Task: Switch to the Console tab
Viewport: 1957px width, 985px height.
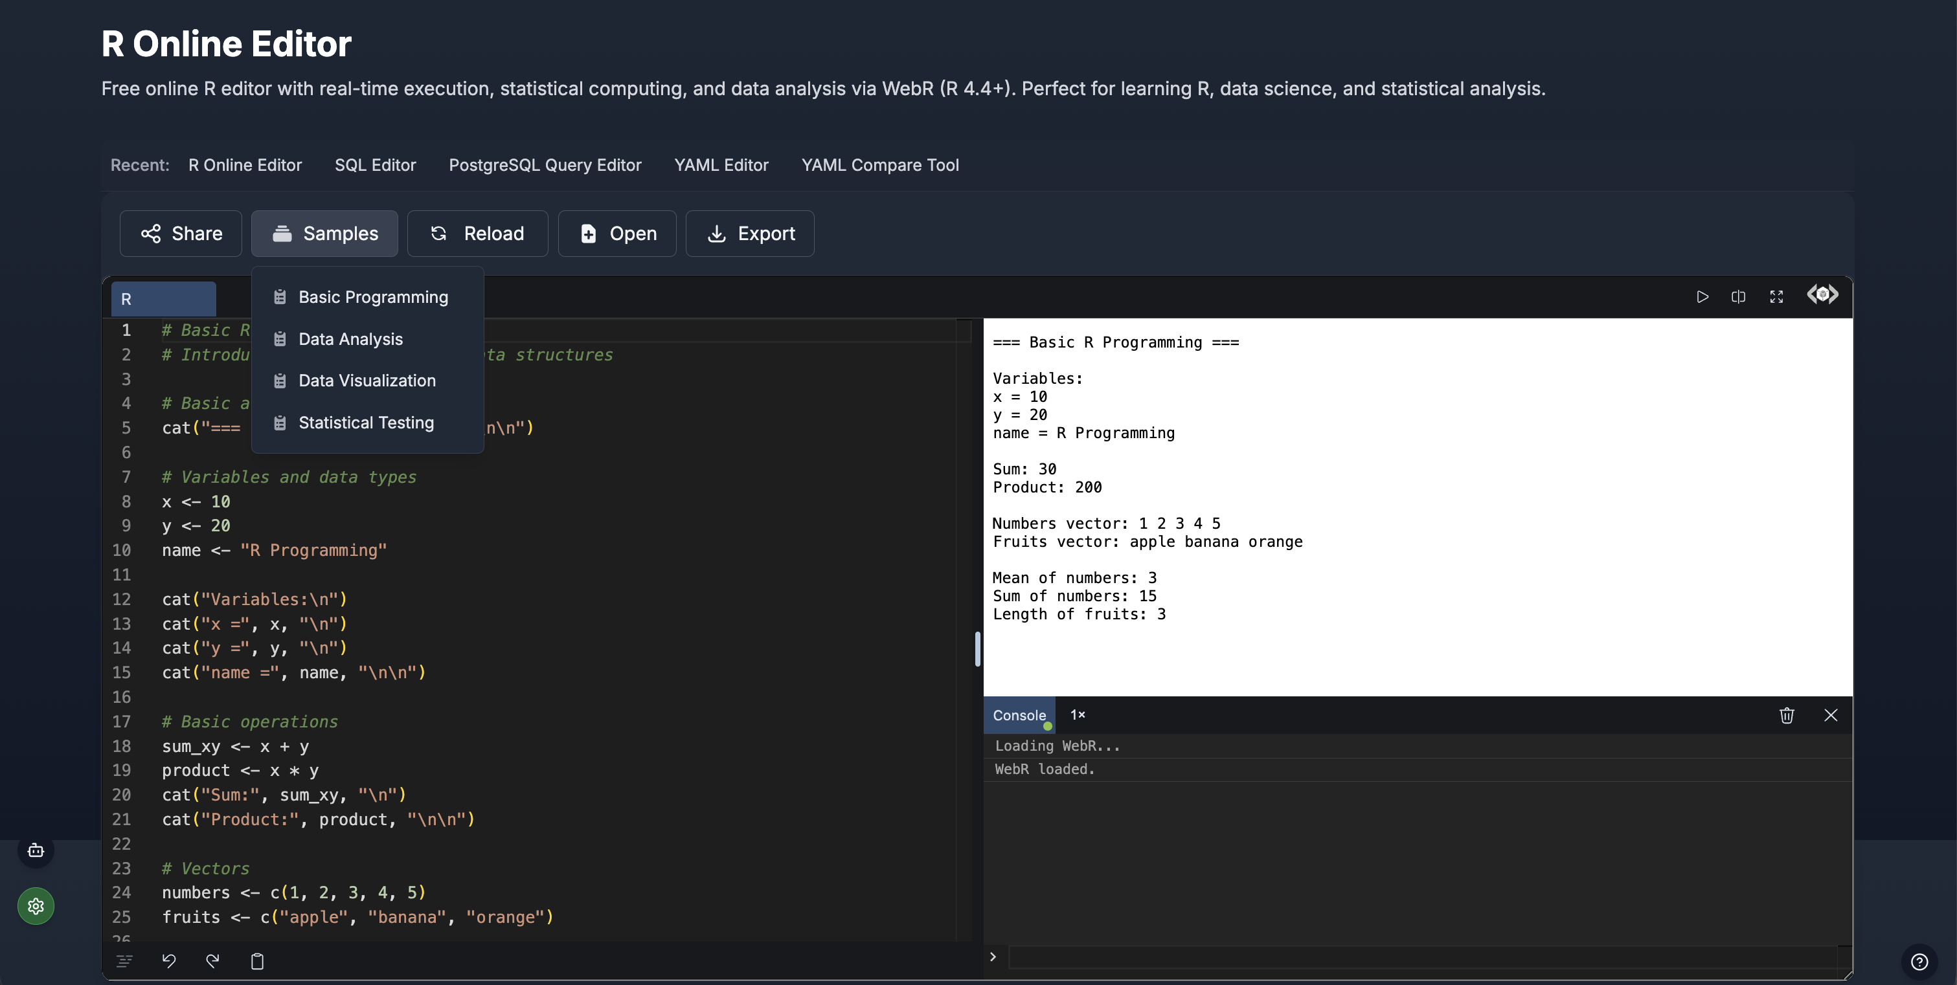Action: (x=1019, y=714)
